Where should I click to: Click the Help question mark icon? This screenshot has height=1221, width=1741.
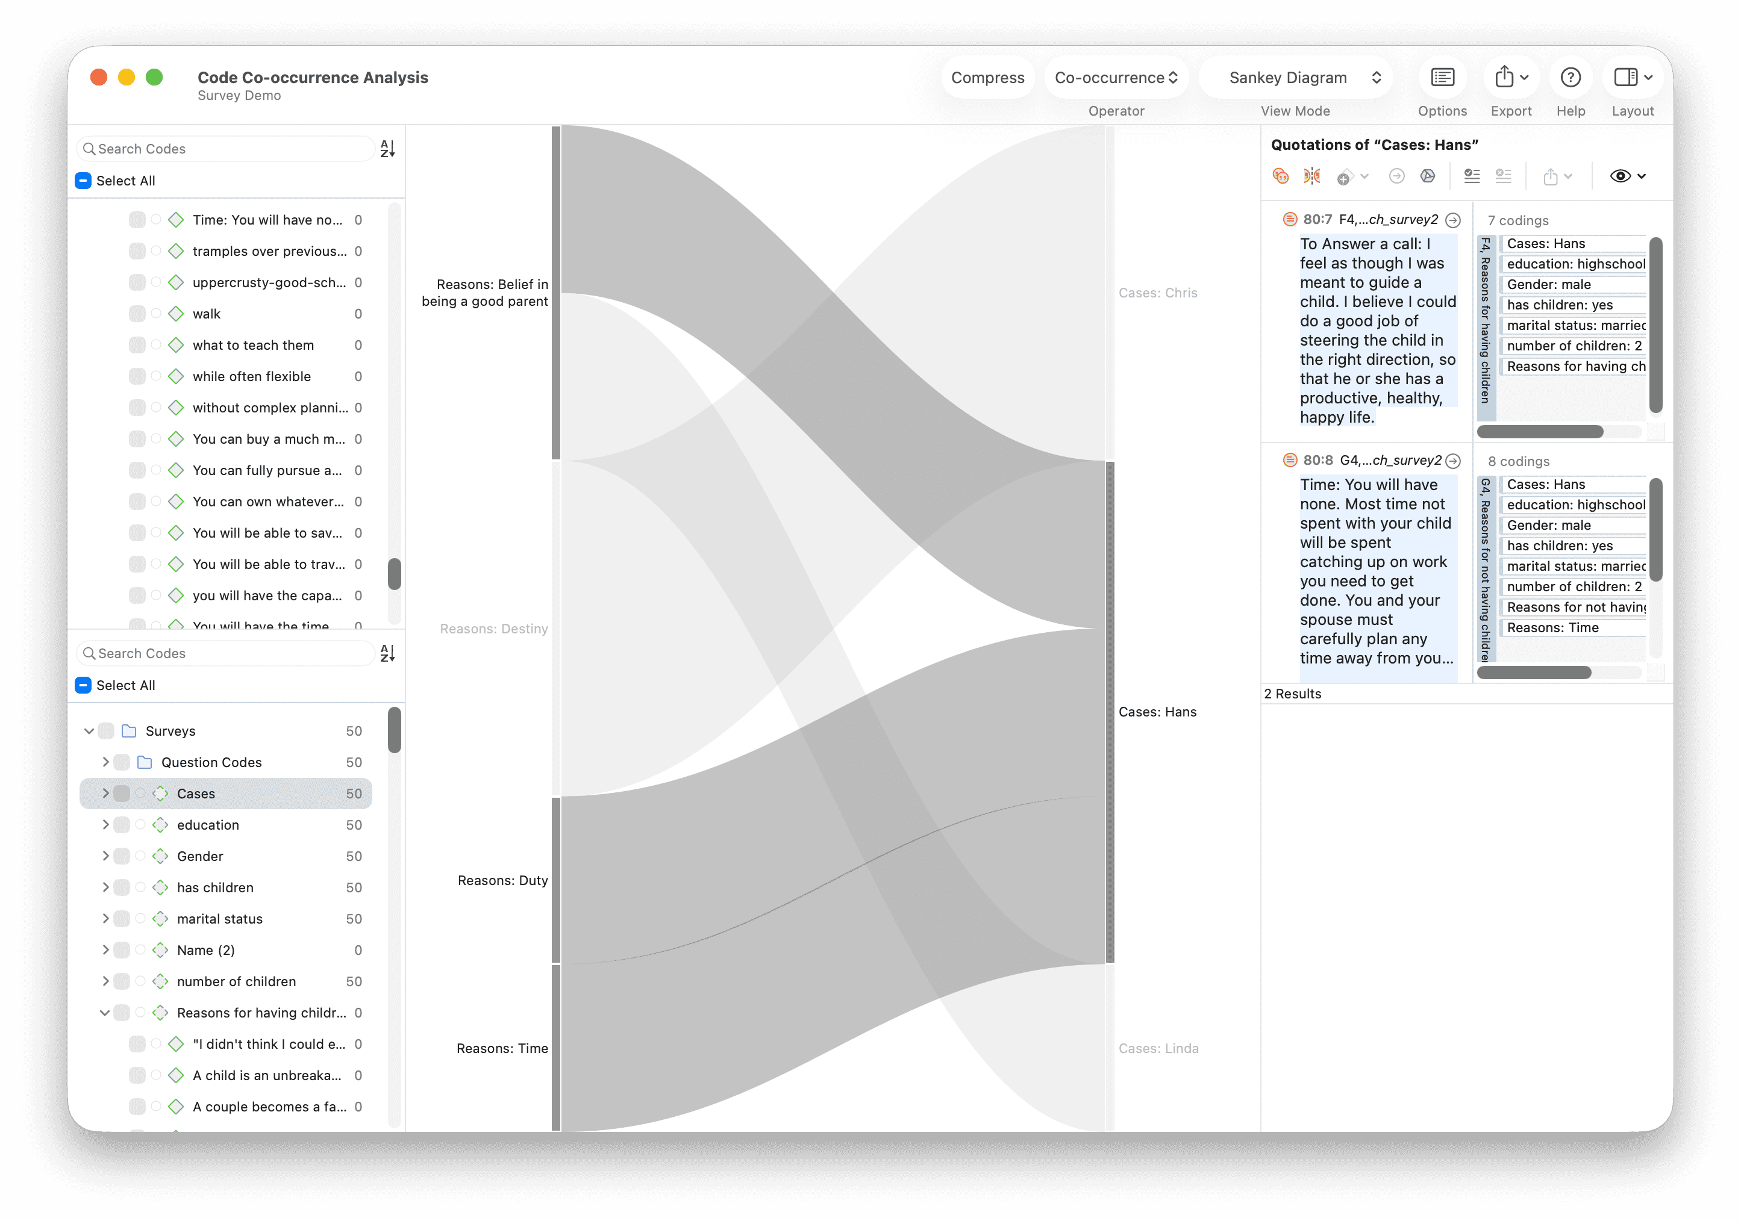pyautogui.click(x=1571, y=77)
